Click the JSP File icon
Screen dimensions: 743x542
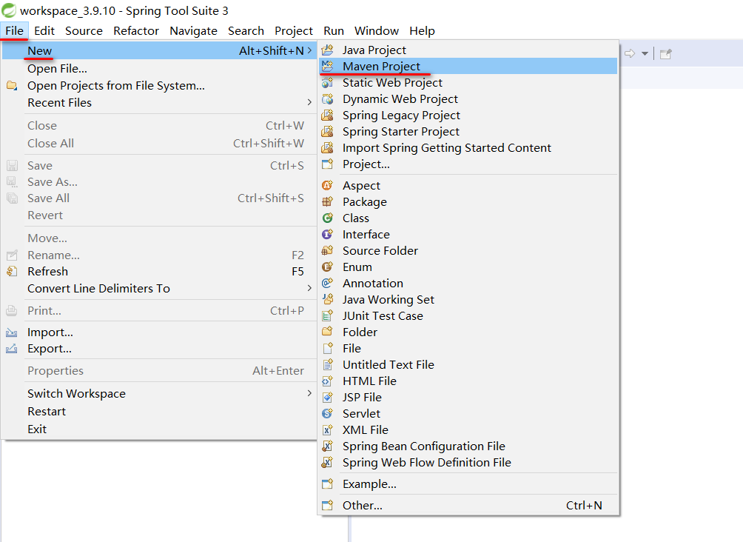[327, 397]
